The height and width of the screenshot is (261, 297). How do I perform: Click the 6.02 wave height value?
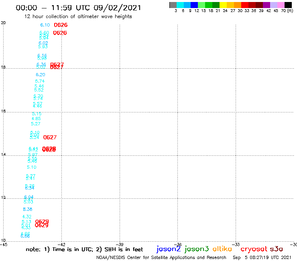coord(43,43)
